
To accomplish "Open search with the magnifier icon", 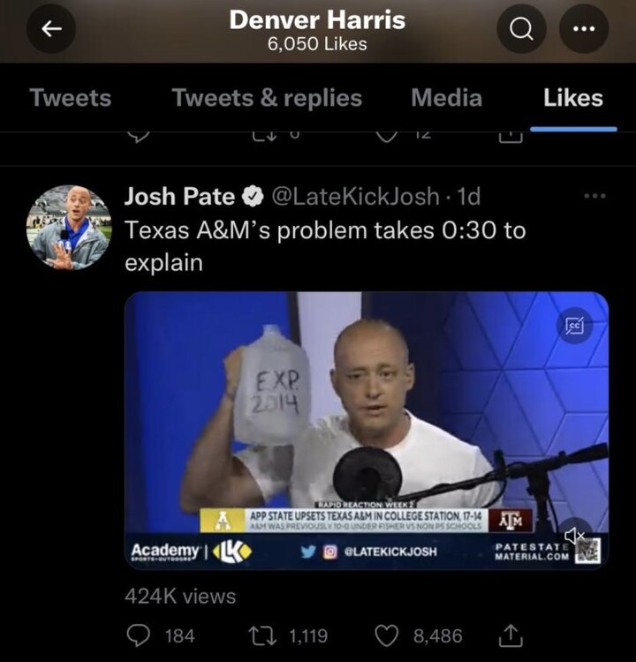I will pos(521,29).
